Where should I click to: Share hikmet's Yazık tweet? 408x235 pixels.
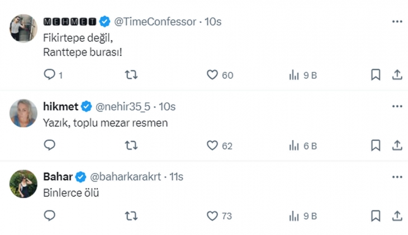pos(397,145)
